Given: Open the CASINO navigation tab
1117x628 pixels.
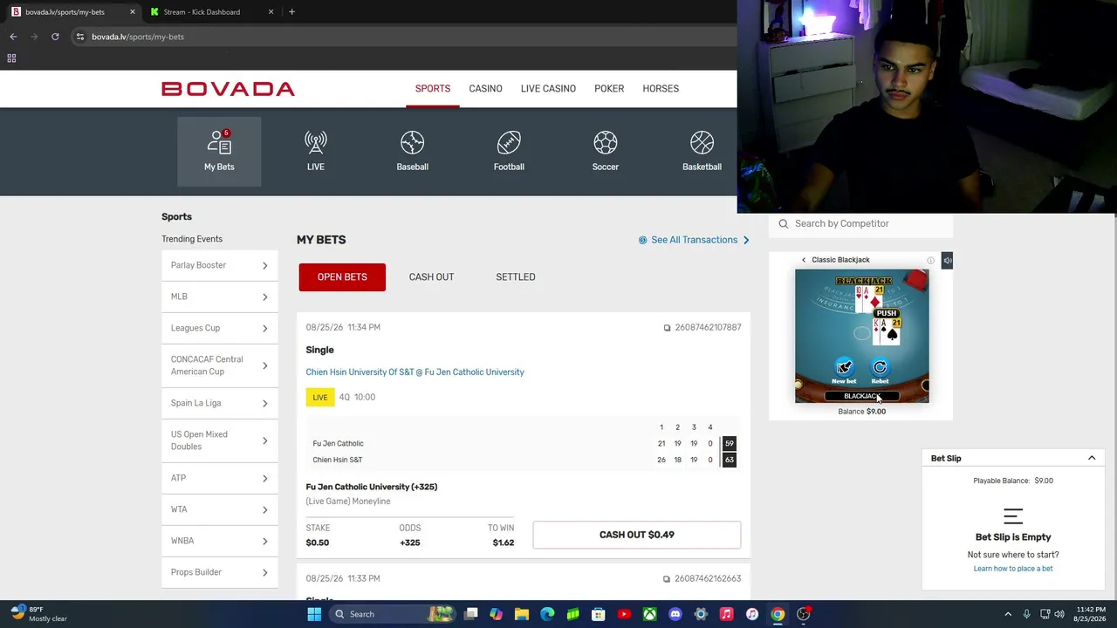Looking at the screenshot, I should pos(485,89).
